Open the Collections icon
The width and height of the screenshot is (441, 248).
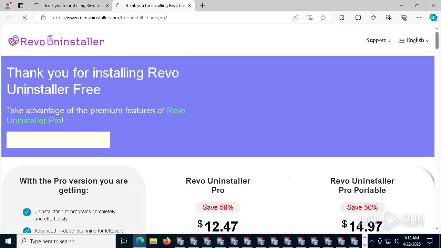point(389,18)
